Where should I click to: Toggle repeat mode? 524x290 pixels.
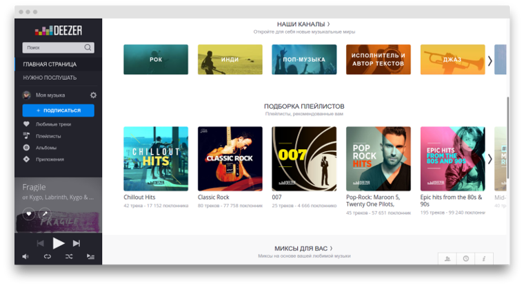tap(48, 256)
